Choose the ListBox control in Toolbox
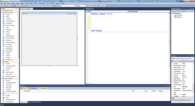Viewport: 195px width, 106px height. click(8, 32)
